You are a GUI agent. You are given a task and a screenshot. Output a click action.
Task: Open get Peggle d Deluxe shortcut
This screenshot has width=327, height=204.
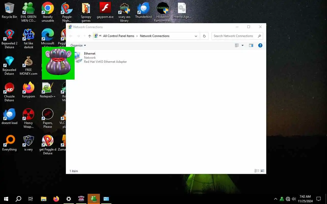pyautogui.click(x=48, y=145)
